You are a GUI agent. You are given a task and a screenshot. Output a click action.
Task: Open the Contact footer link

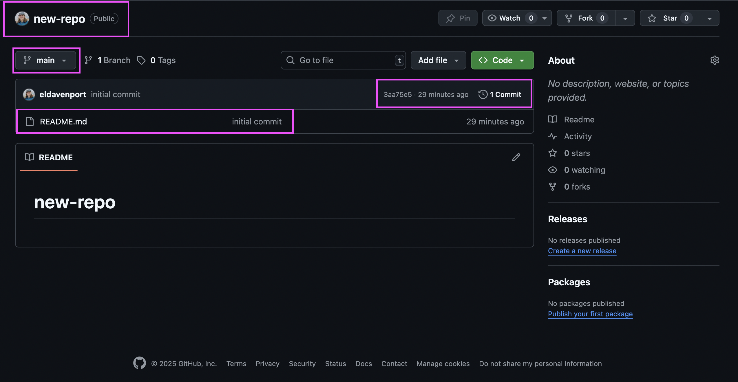pyautogui.click(x=394, y=364)
